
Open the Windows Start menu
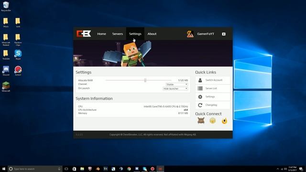click(4, 169)
